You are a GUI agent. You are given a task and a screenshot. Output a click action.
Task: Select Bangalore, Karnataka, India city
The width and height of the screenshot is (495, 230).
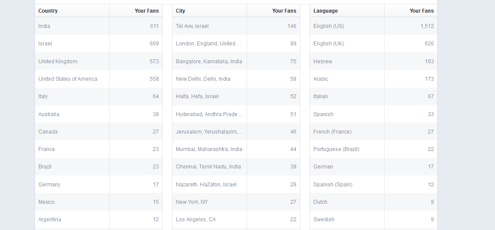click(209, 62)
